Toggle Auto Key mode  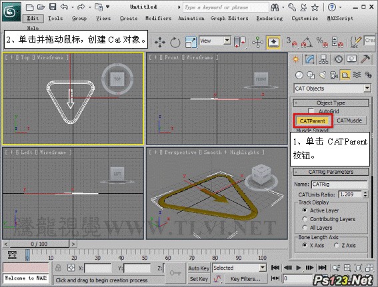tap(199, 268)
